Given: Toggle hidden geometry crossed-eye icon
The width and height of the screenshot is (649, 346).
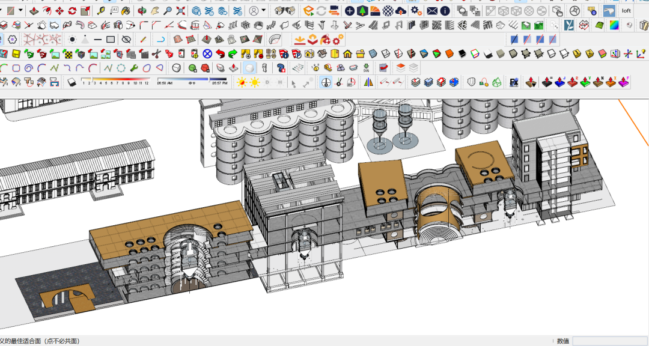Looking at the screenshot, I should pyautogui.click(x=126, y=40).
